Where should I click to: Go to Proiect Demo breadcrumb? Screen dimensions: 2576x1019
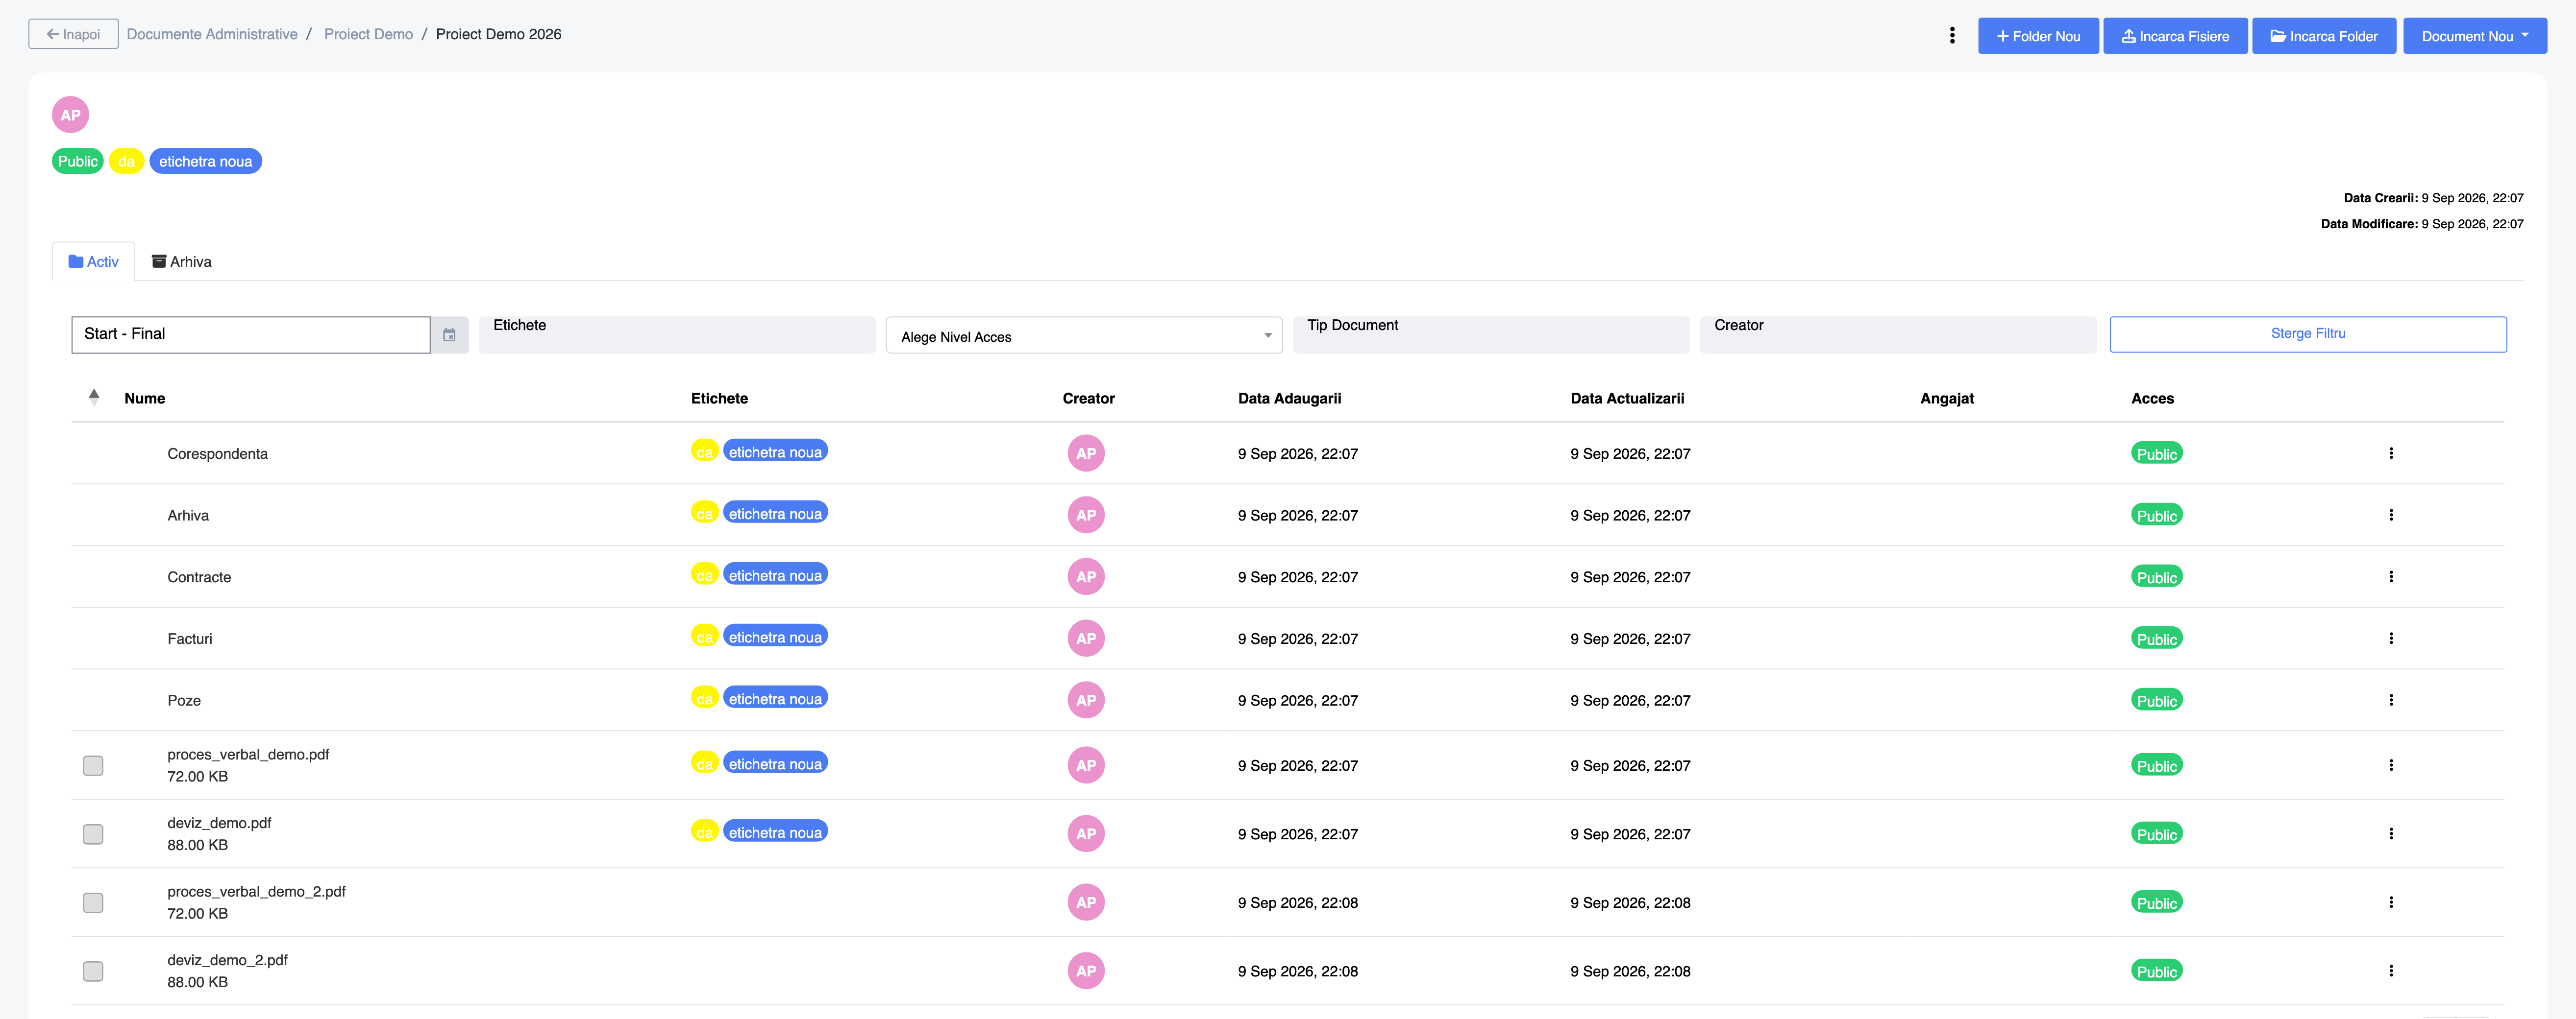point(368,34)
